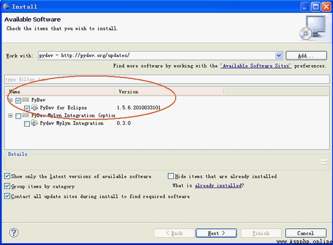Click the Next > button
Image resolution: width=333 pixels, height=245 pixels.
click(x=216, y=233)
